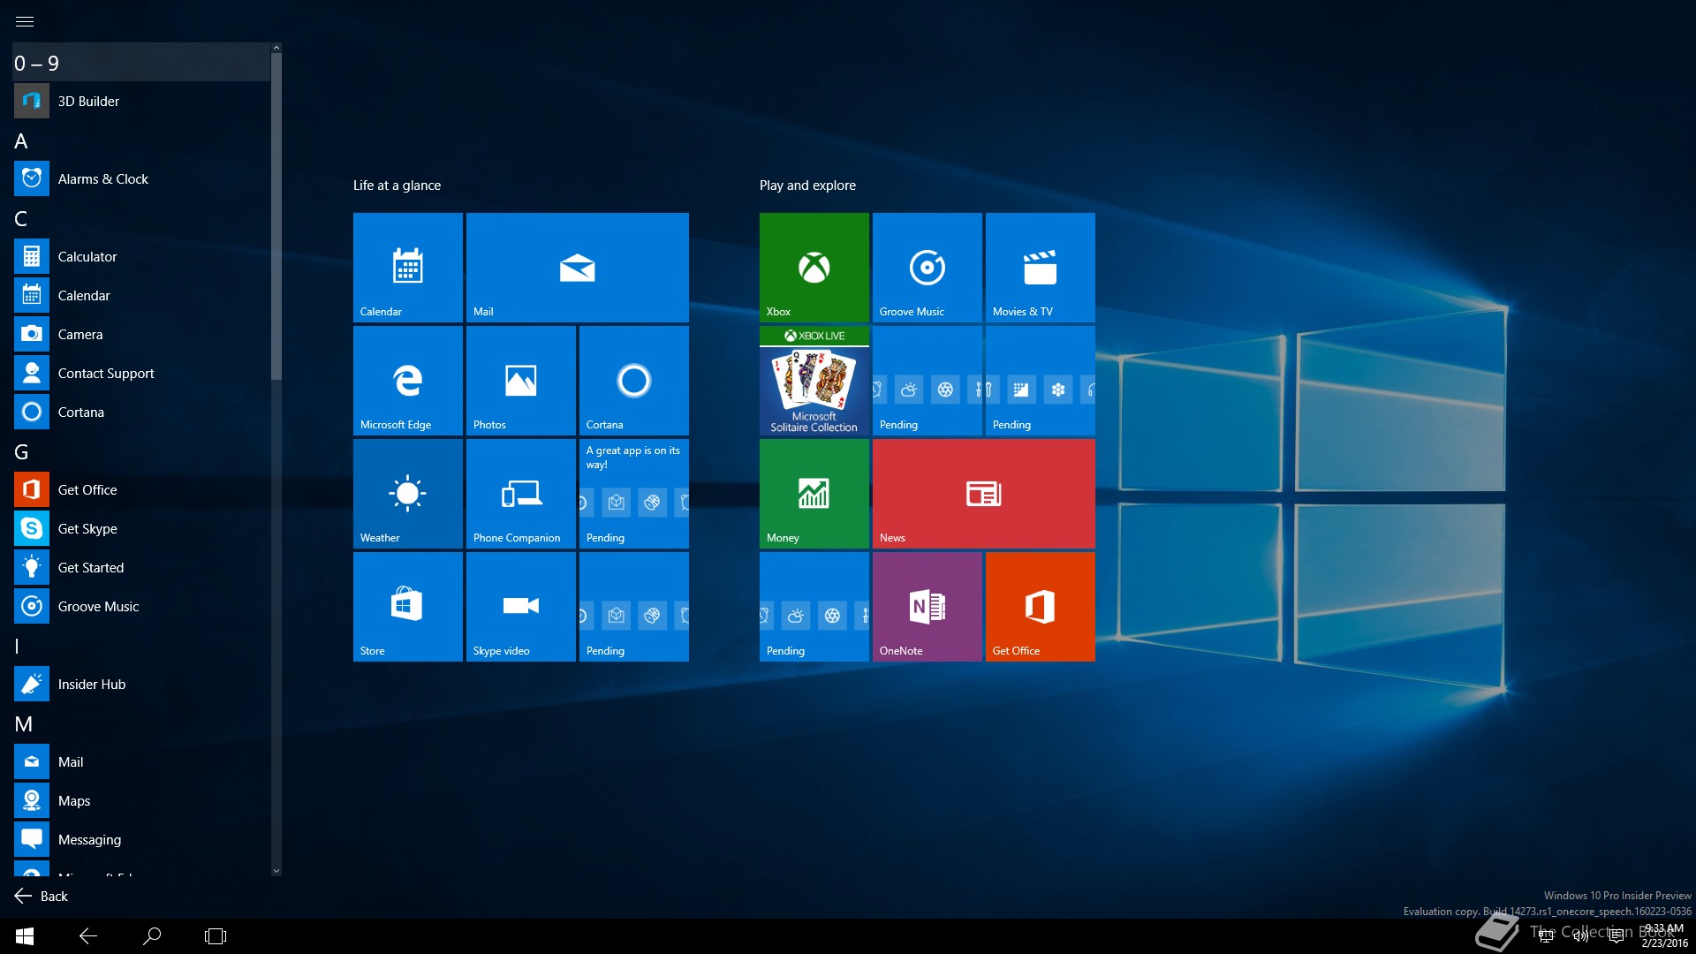Jump via the '0 – 9' section header
Image resolution: width=1696 pixels, height=954 pixels.
point(141,63)
